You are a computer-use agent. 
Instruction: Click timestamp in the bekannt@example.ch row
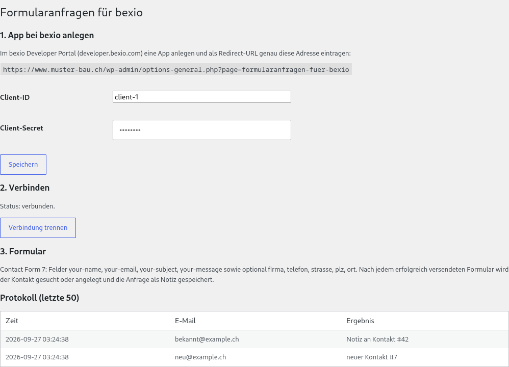[x=37, y=339]
